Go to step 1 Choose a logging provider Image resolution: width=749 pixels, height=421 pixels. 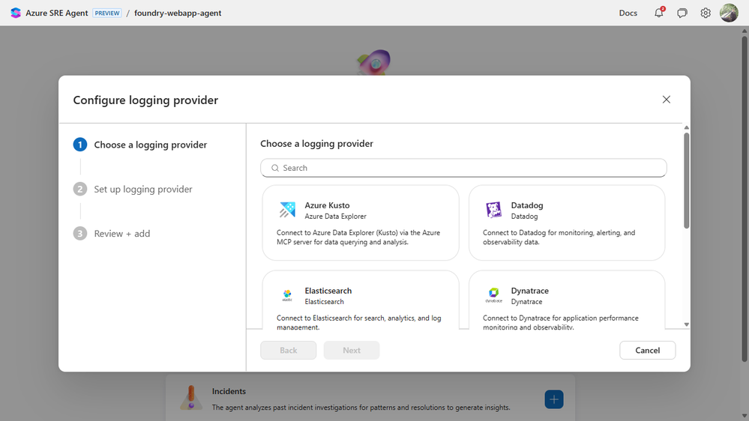(150, 145)
